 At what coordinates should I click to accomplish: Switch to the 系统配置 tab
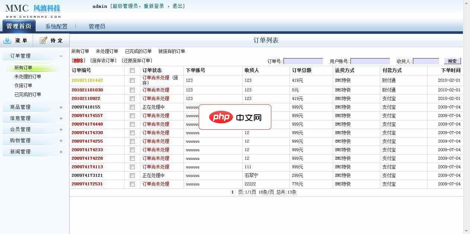pyautogui.click(x=56, y=26)
